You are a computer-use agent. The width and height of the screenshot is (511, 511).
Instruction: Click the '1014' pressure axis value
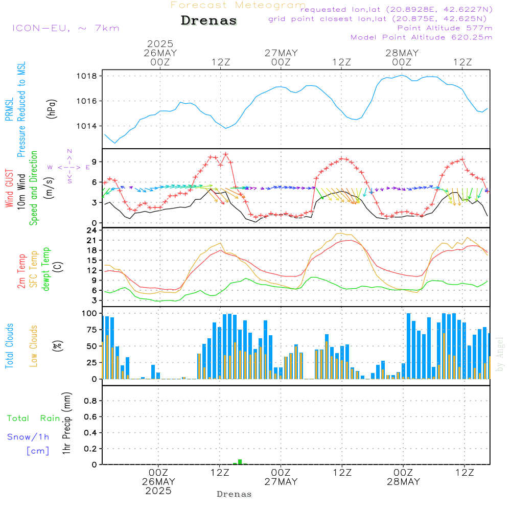(86, 126)
